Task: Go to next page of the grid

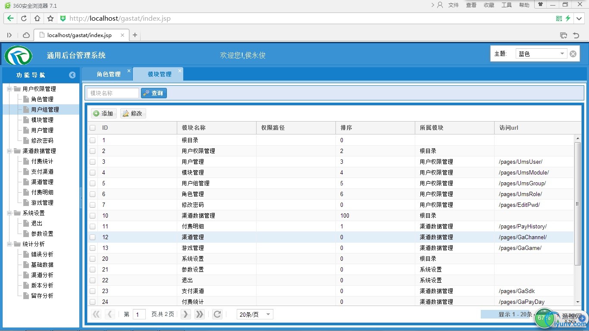Action: coord(185,314)
